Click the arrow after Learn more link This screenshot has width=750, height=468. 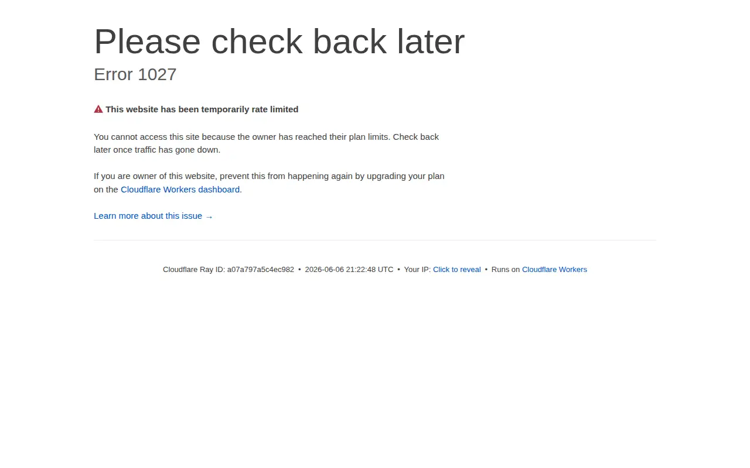[x=209, y=216]
